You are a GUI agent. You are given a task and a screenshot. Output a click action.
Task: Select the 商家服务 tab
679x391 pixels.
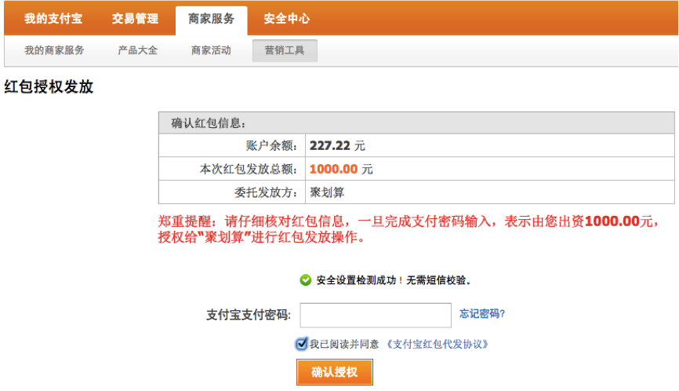[212, 20]
